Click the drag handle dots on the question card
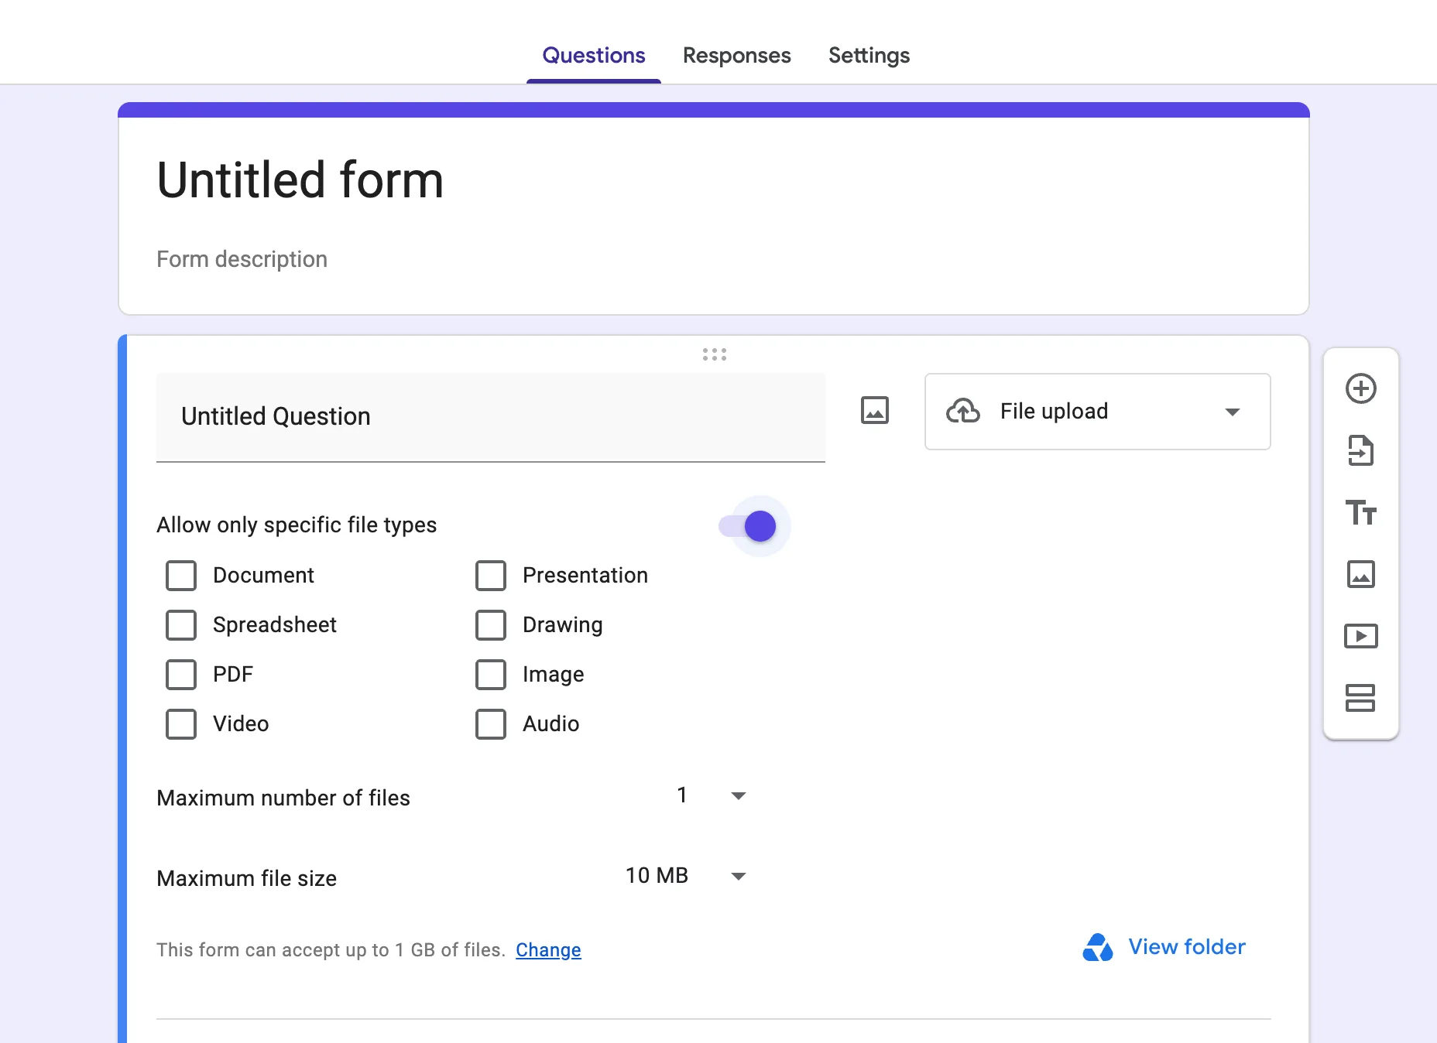1437x1043 pixels. click(714, 354)
